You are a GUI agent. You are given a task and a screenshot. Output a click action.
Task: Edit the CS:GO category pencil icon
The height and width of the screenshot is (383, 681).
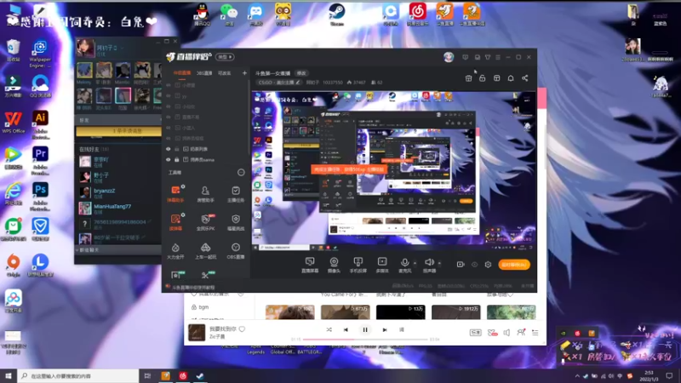[298, 82]
